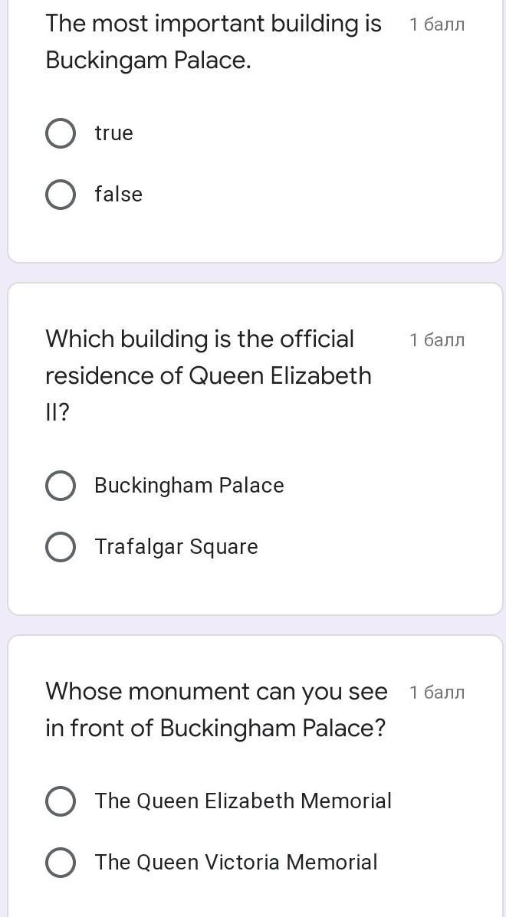Image resolution: width=506 pixels, height=917 pixels.
Task: Select the "false" radio button circle
Action: 61,195
